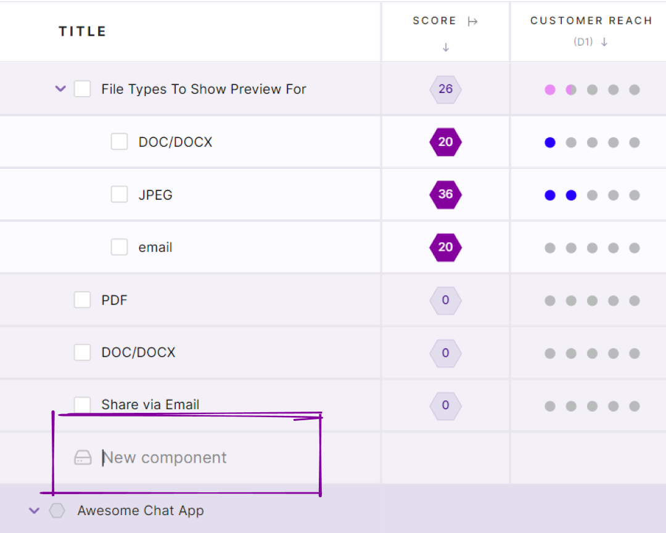The height and width of the screenshot is (533, 666).
Task: Click the TITLE column header
Action: [83, 31]
